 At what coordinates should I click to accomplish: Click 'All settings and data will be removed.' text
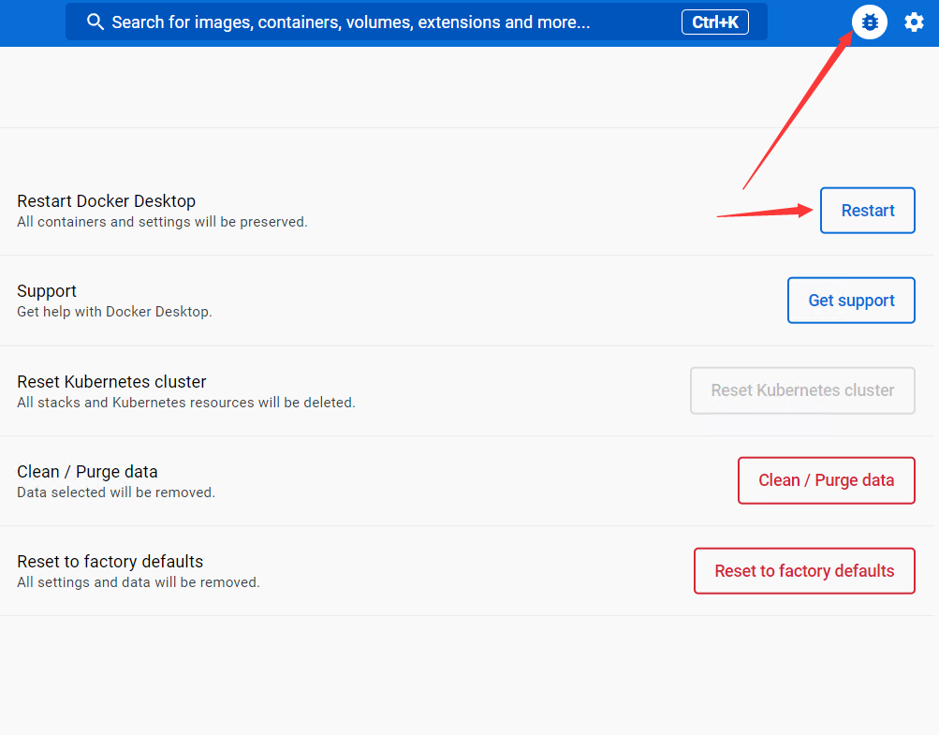point(139,582)
